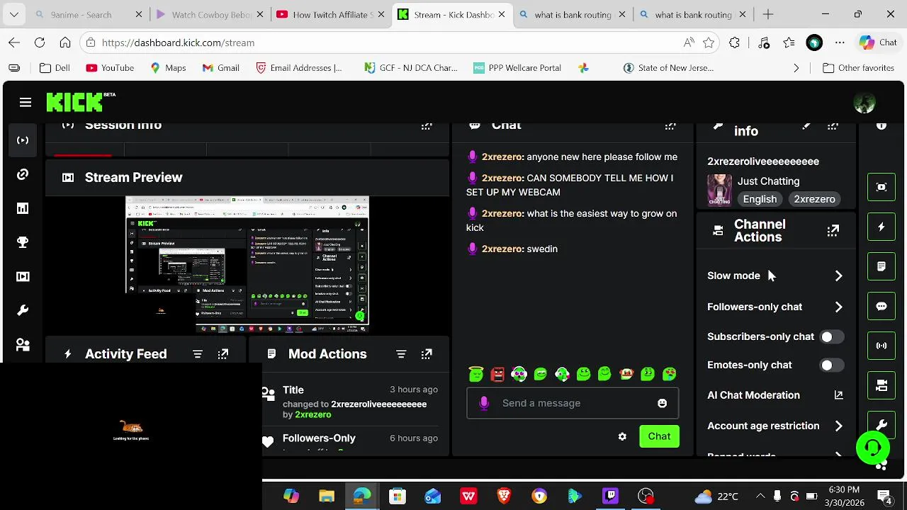Open the Copilot Chat sidebar button

coord(879,42)
